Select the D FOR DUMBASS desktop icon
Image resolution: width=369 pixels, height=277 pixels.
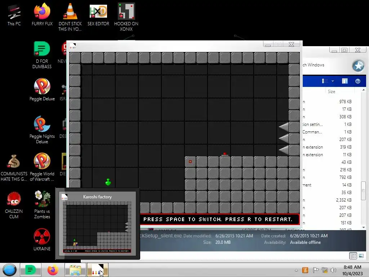pos(42,55)
